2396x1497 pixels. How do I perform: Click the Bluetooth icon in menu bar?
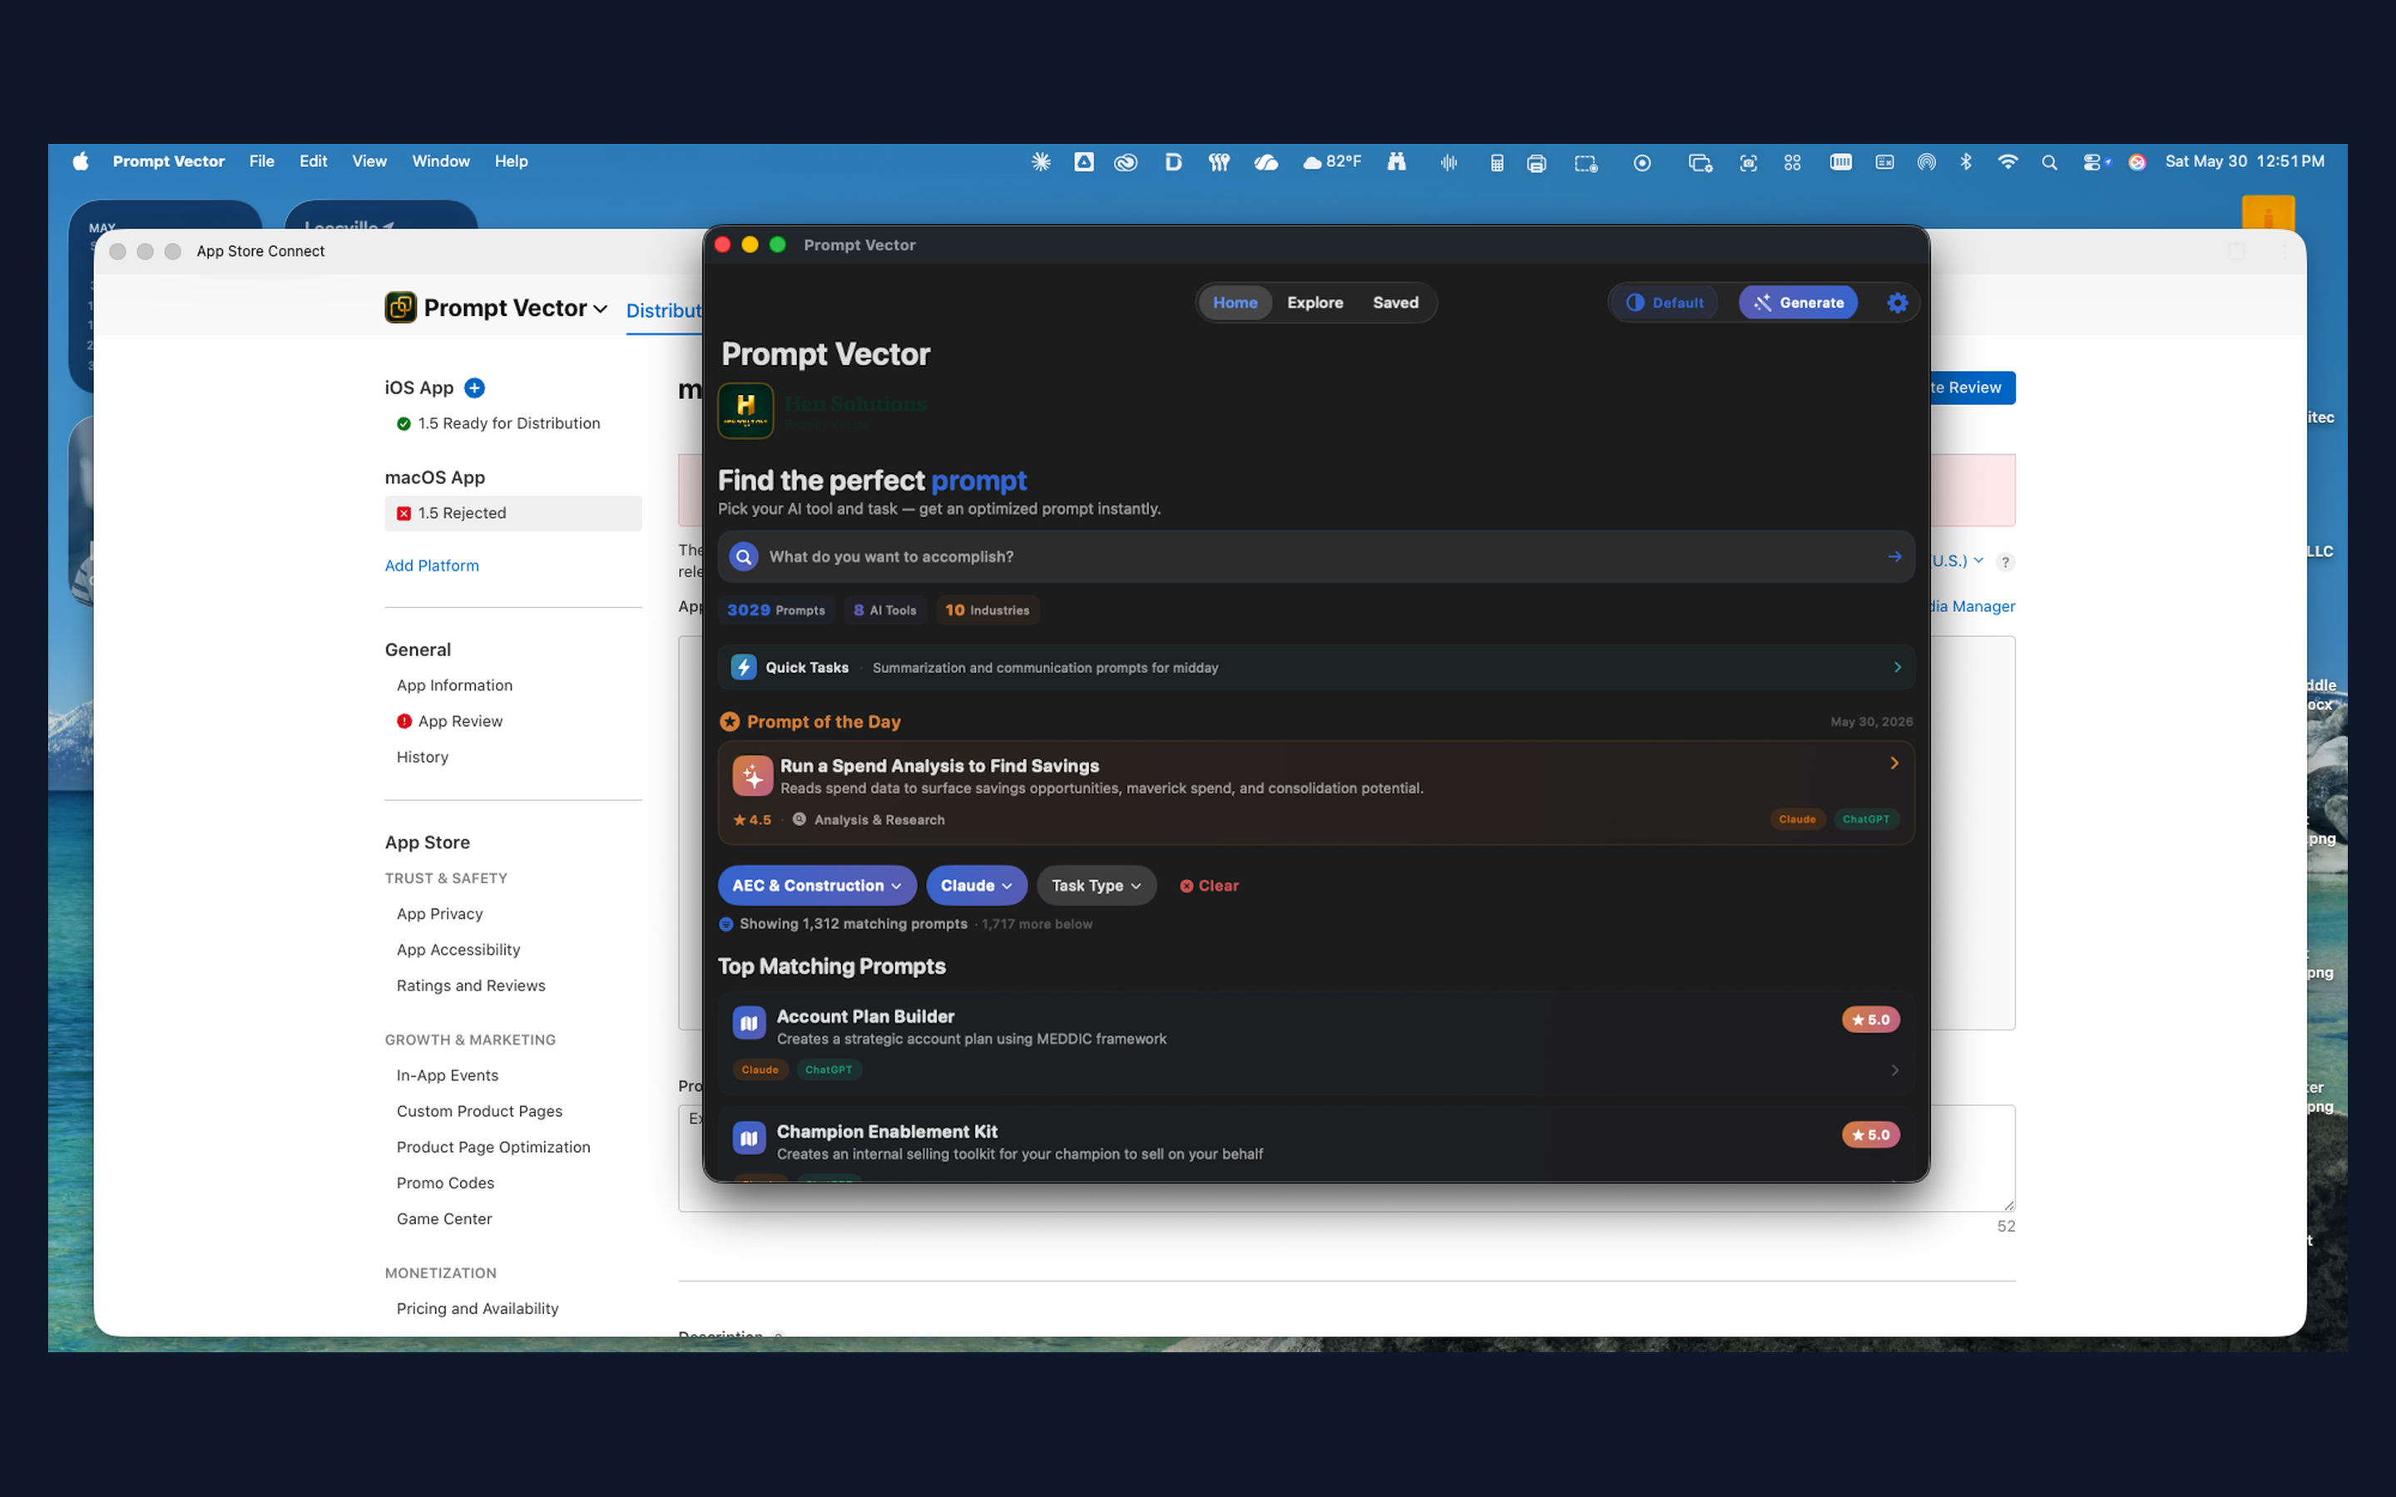coord(1967,161)
